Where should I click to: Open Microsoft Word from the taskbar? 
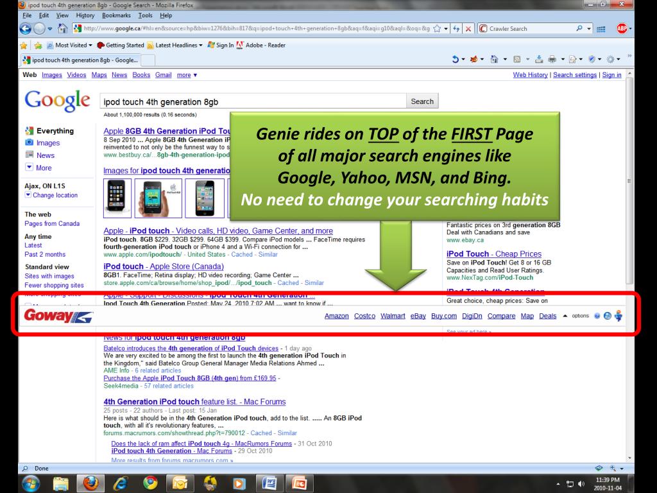tap(269, 483)
